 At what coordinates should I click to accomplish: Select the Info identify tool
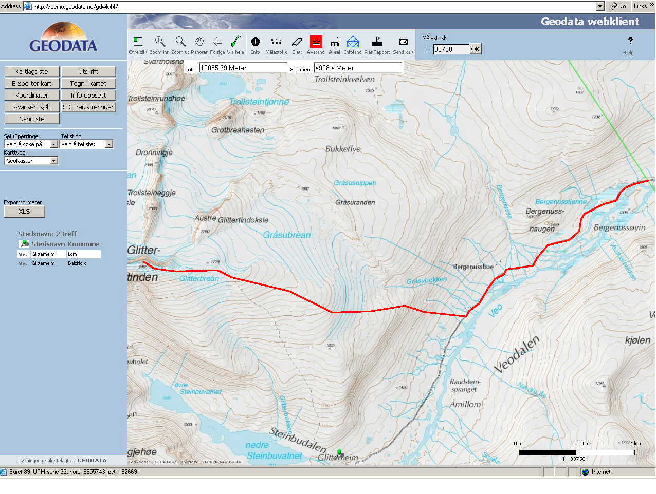tap(256, 42)
